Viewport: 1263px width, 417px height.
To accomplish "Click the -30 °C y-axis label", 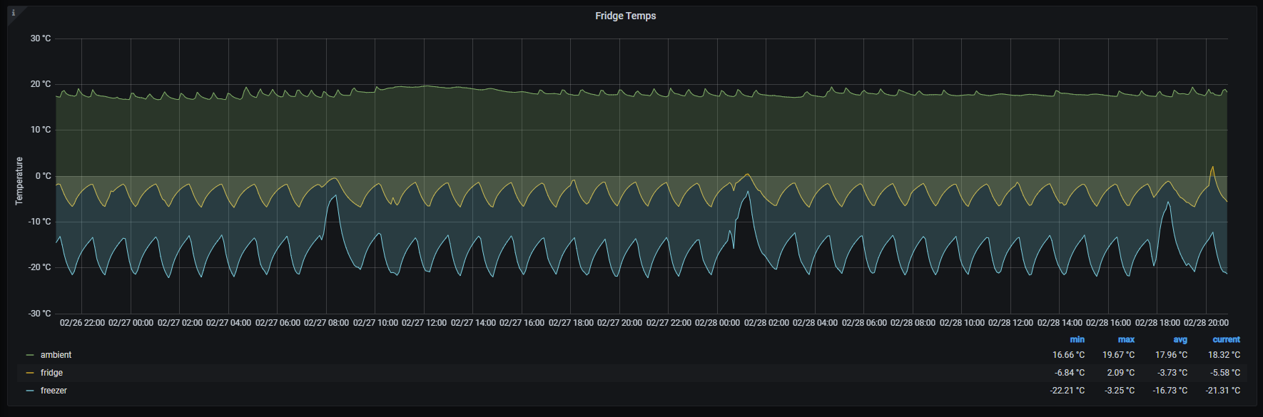I will point(39,314).
